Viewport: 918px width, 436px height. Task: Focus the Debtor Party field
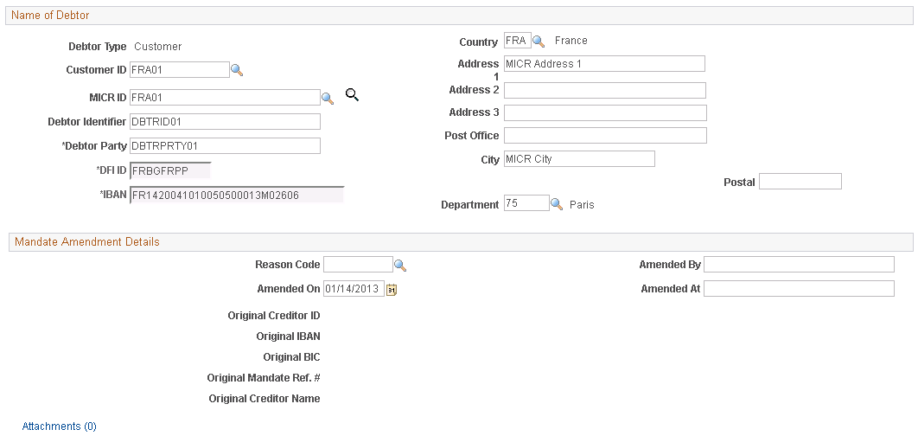pos(225,146)
